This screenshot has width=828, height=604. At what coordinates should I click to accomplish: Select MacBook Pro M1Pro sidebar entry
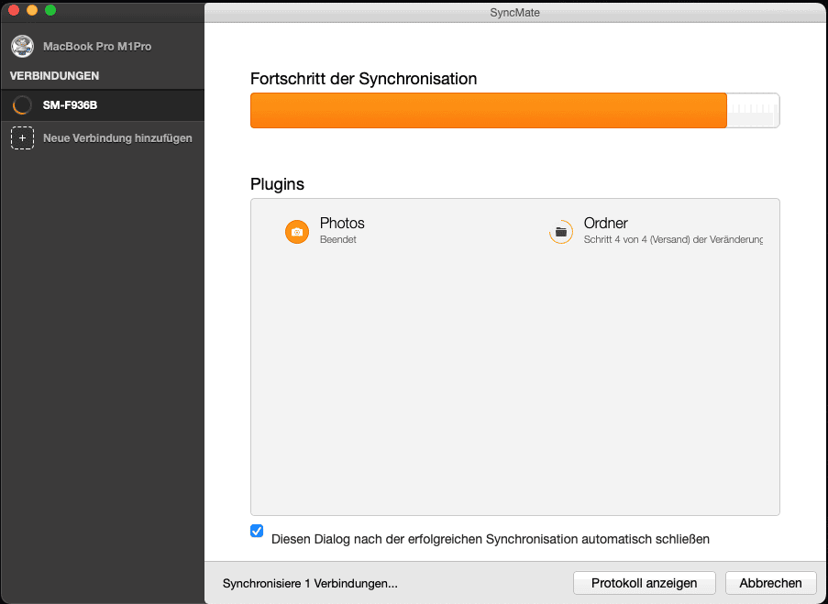point(96,47)
